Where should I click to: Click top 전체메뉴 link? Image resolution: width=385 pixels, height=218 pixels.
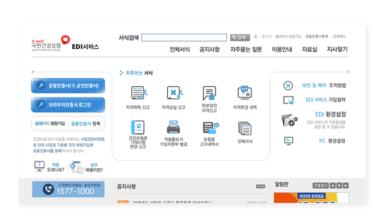(339, 36)
